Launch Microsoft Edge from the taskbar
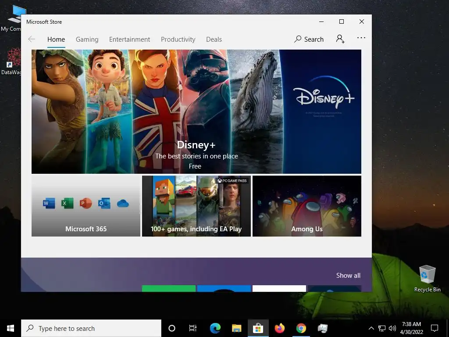This screenshot has width=449, height=337. pos(215,328)
